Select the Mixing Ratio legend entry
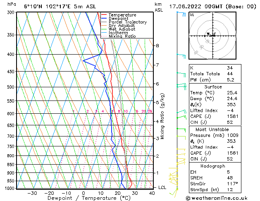This screenshot has width=260, height=201. (122, 36)
